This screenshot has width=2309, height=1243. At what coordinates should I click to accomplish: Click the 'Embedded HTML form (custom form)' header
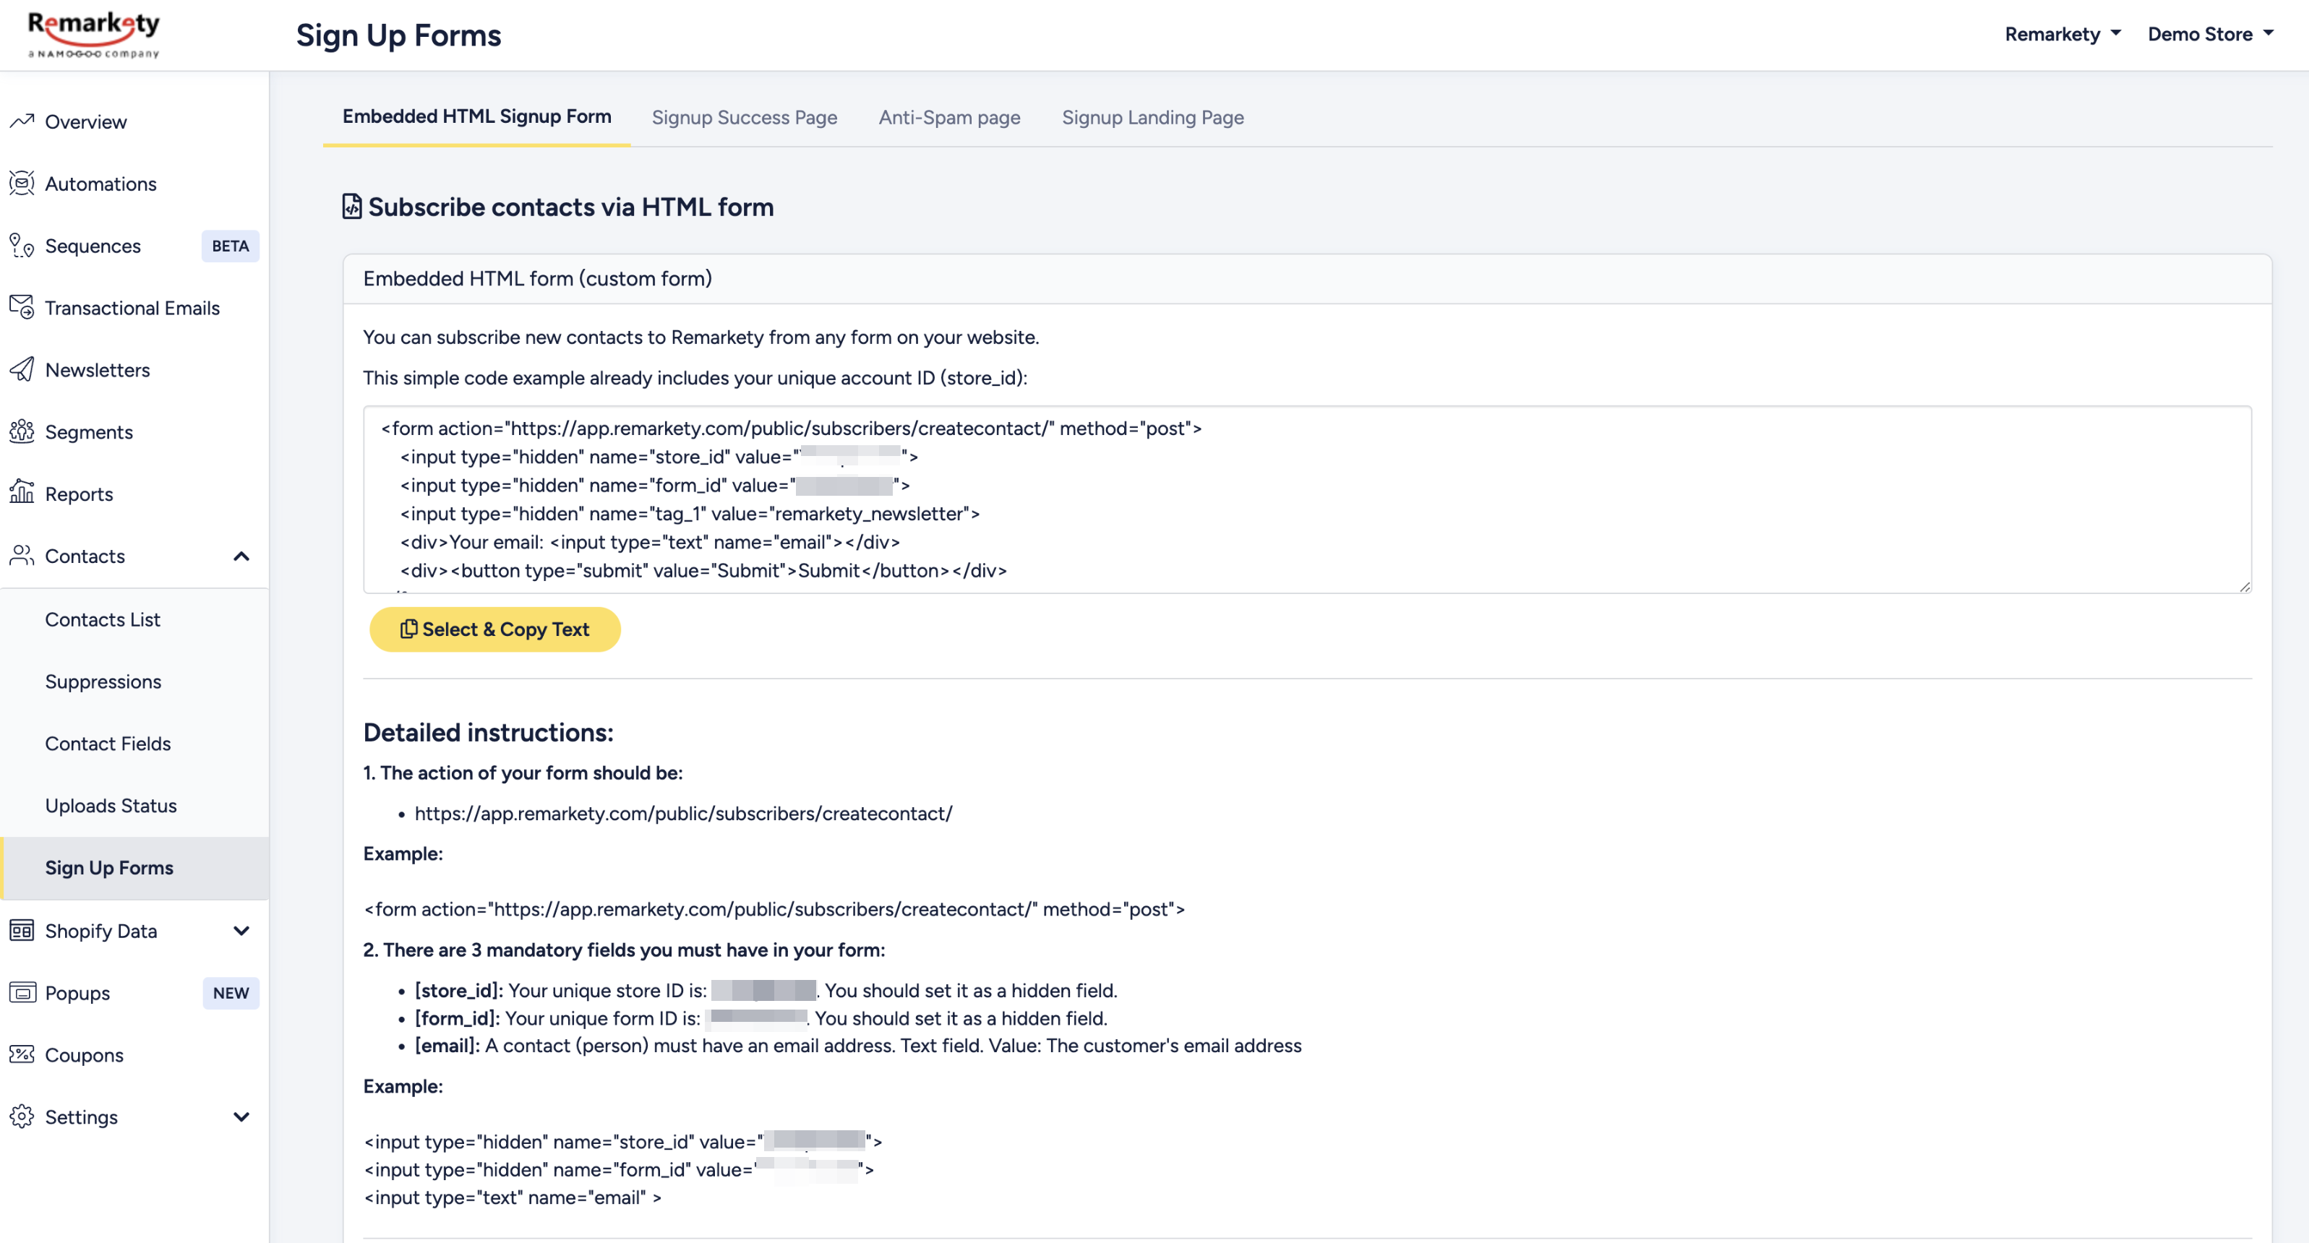537,278
